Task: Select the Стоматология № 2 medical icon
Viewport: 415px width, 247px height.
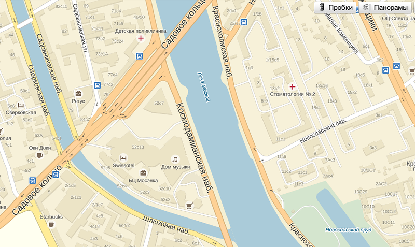Action: point(293,86)
